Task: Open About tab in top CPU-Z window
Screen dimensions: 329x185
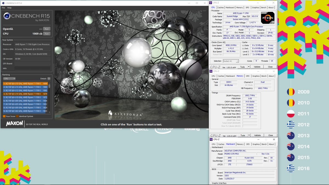Action: click(x=271, y=8)
